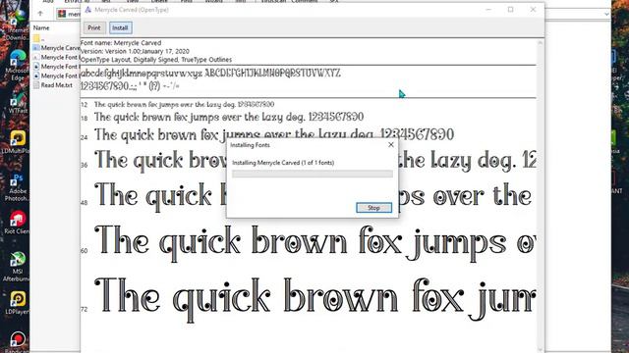Minimize the Merrycle Carved font viewer window
The height and width of the screenshot is (353, 629).
click(x=488, y=10)
